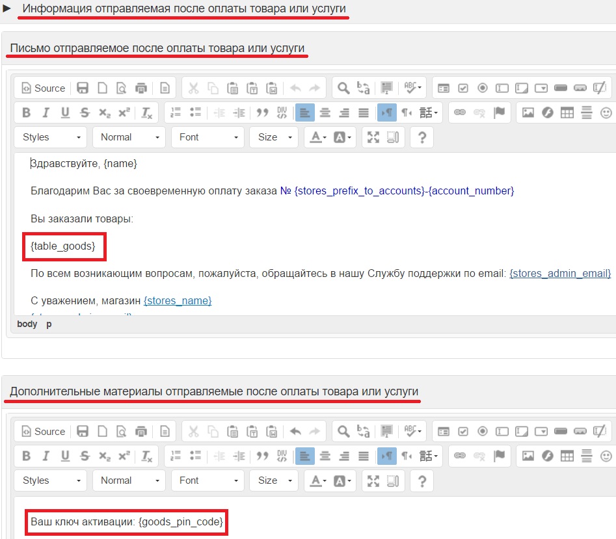
Task: Collapse the section via the triangle next to its heading
Action: click(7, 9)
